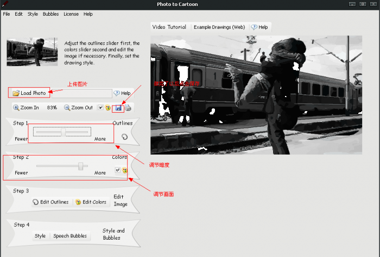Click the large cartoon preview image
The width and height of the screenshot is (380, 257).
point(256,95)
